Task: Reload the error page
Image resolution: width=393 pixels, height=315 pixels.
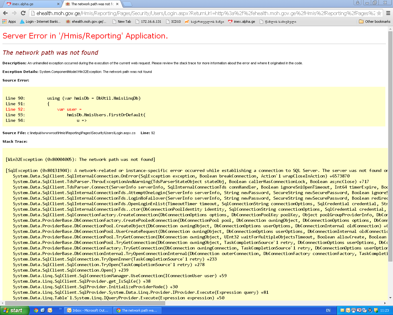Action: click(23, 13)
